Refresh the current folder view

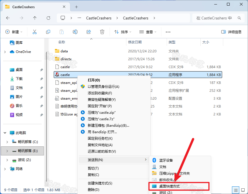(48, 18)
